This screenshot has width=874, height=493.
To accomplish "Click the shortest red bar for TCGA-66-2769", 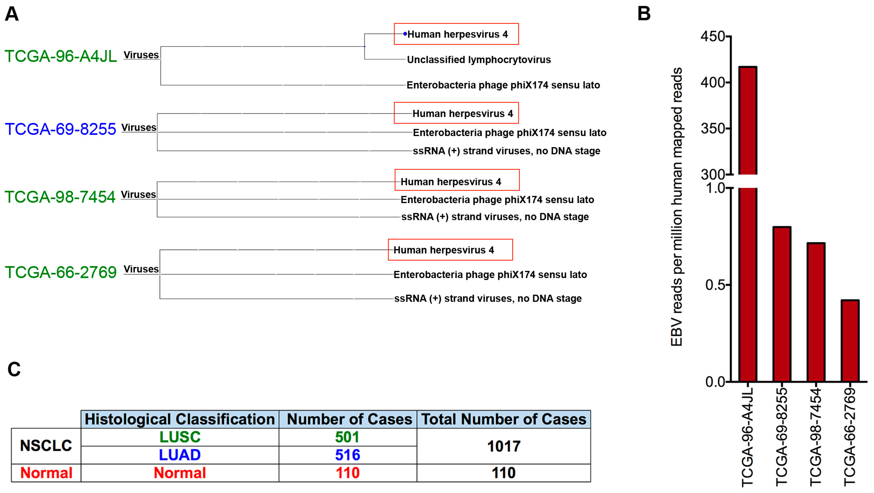I will [850, 341].
